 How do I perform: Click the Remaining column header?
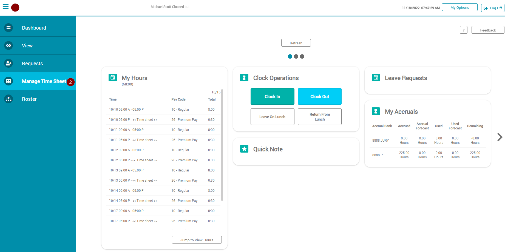pyautogui.click(x=475, y=126)
